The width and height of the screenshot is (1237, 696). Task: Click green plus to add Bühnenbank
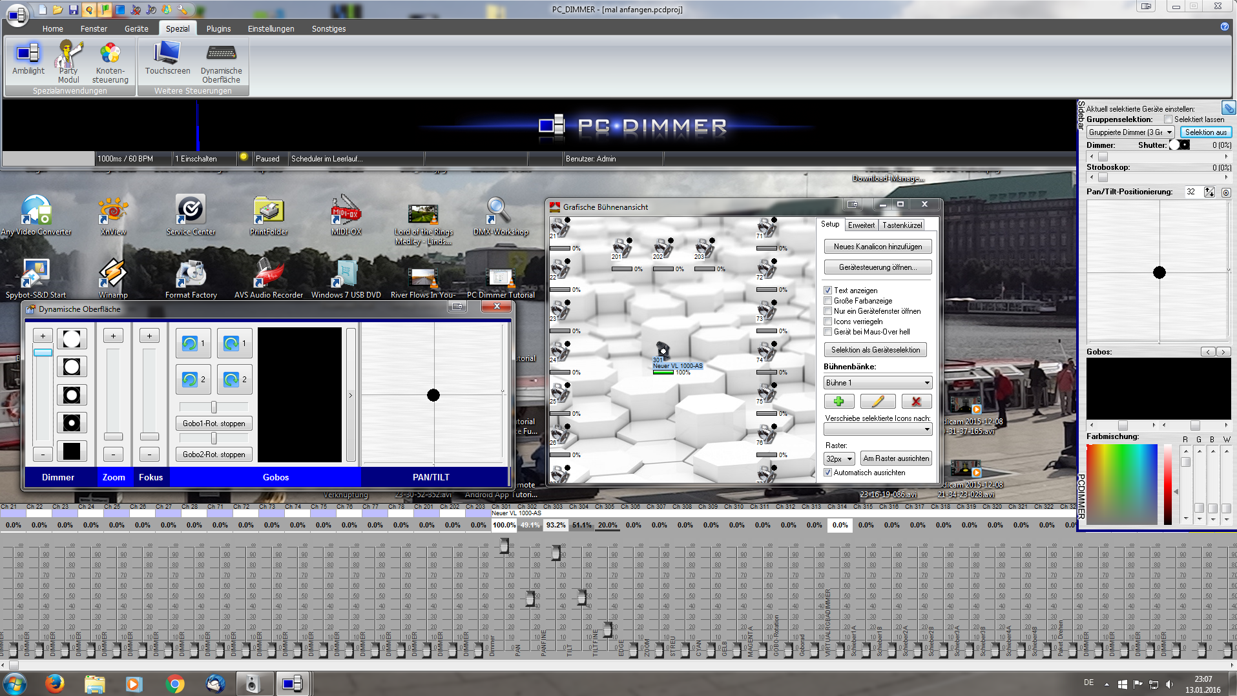839,402
